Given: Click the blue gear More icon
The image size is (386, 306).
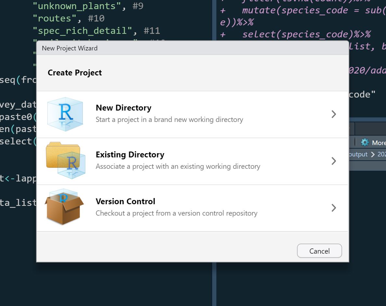Looking at the screenshot, I should [x=365, y=142].
